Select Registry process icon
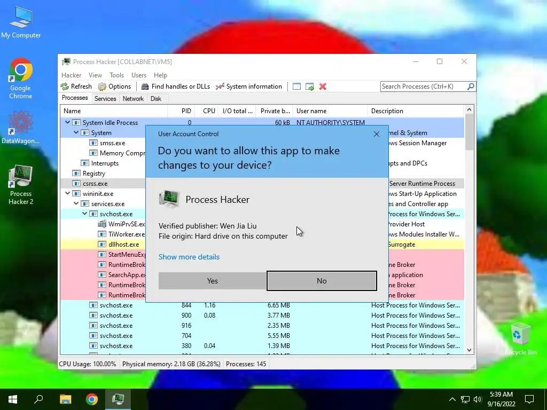Viewport: 547px width, 410px height. tap(76, 174)
